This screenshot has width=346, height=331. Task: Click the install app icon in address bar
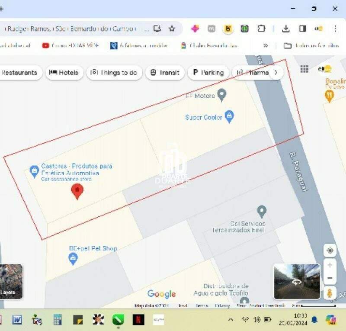tap(157, 29)
